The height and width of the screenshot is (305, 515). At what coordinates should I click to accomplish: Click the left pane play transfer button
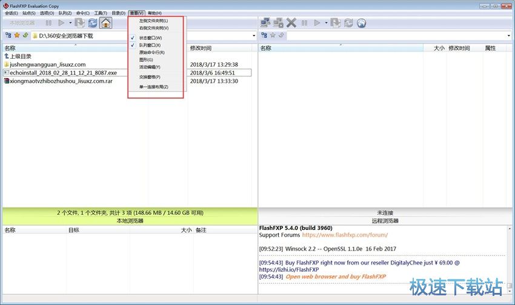coord(61,22)
